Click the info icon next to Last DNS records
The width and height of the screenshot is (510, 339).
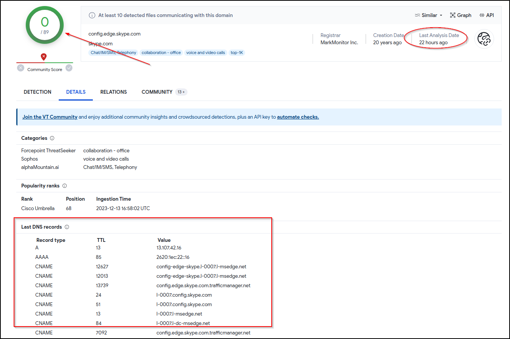click(67, 227)
